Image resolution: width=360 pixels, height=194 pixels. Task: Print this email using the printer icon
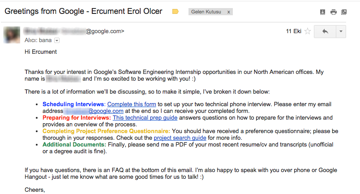(333, 12)
